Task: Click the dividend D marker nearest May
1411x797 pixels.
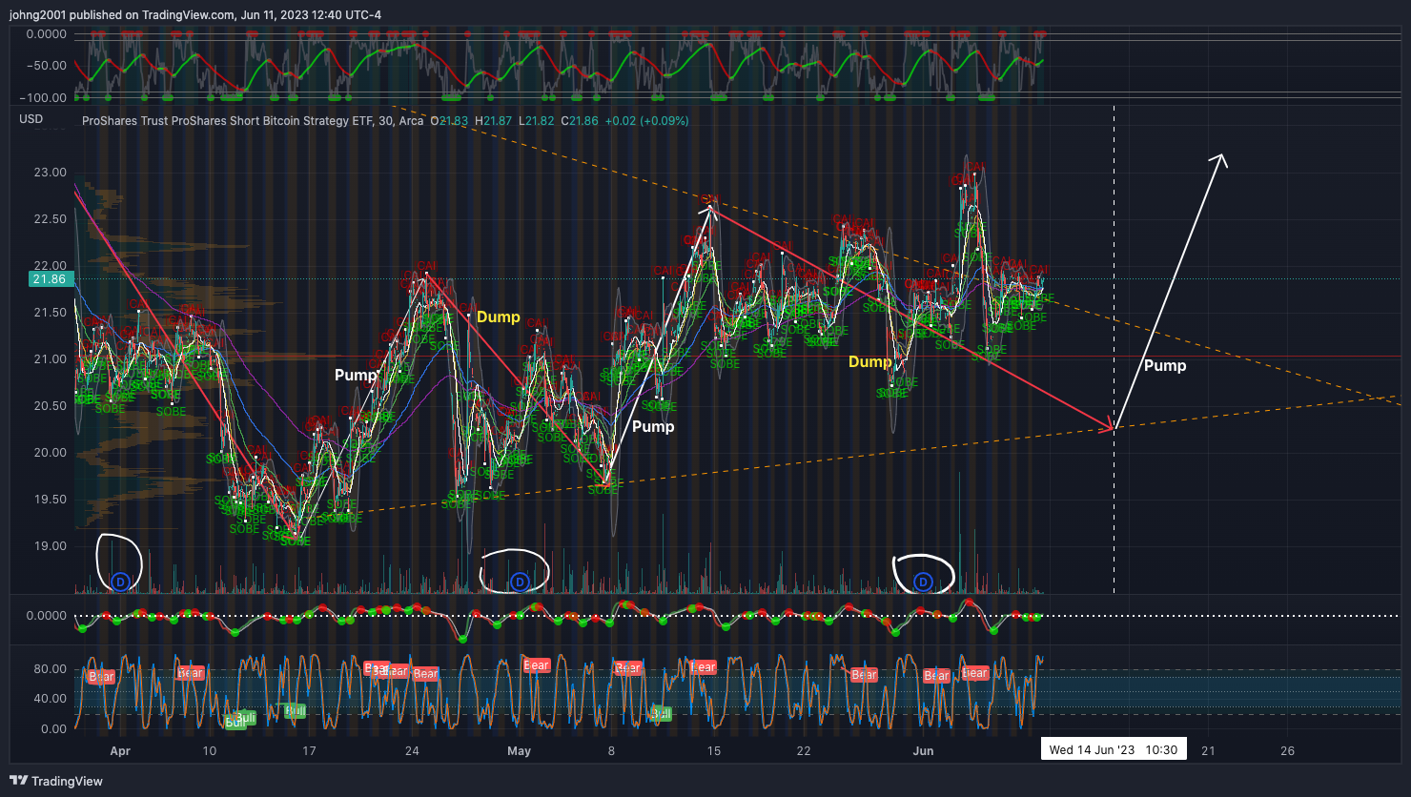Action: [520, 581]
